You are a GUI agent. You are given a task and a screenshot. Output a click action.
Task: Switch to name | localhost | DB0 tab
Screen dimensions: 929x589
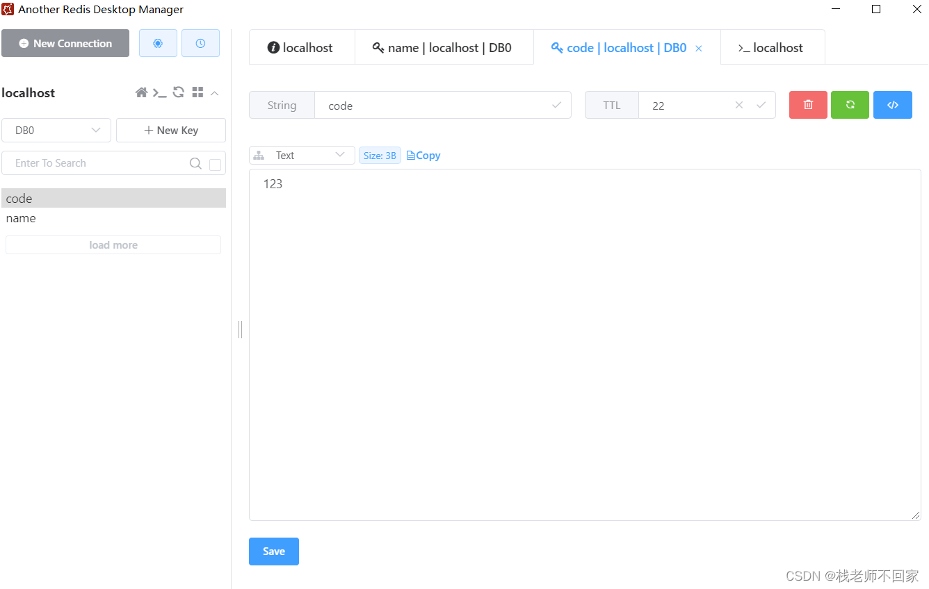(x=444, y=47)
